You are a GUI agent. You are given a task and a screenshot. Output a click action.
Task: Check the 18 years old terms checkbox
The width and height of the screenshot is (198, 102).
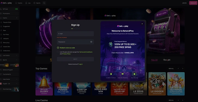[58, 52]
